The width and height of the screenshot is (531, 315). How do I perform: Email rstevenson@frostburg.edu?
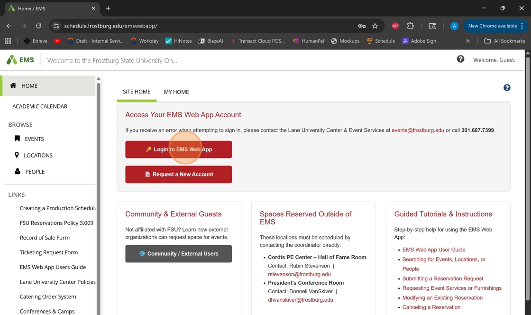(x=299, y=274)
